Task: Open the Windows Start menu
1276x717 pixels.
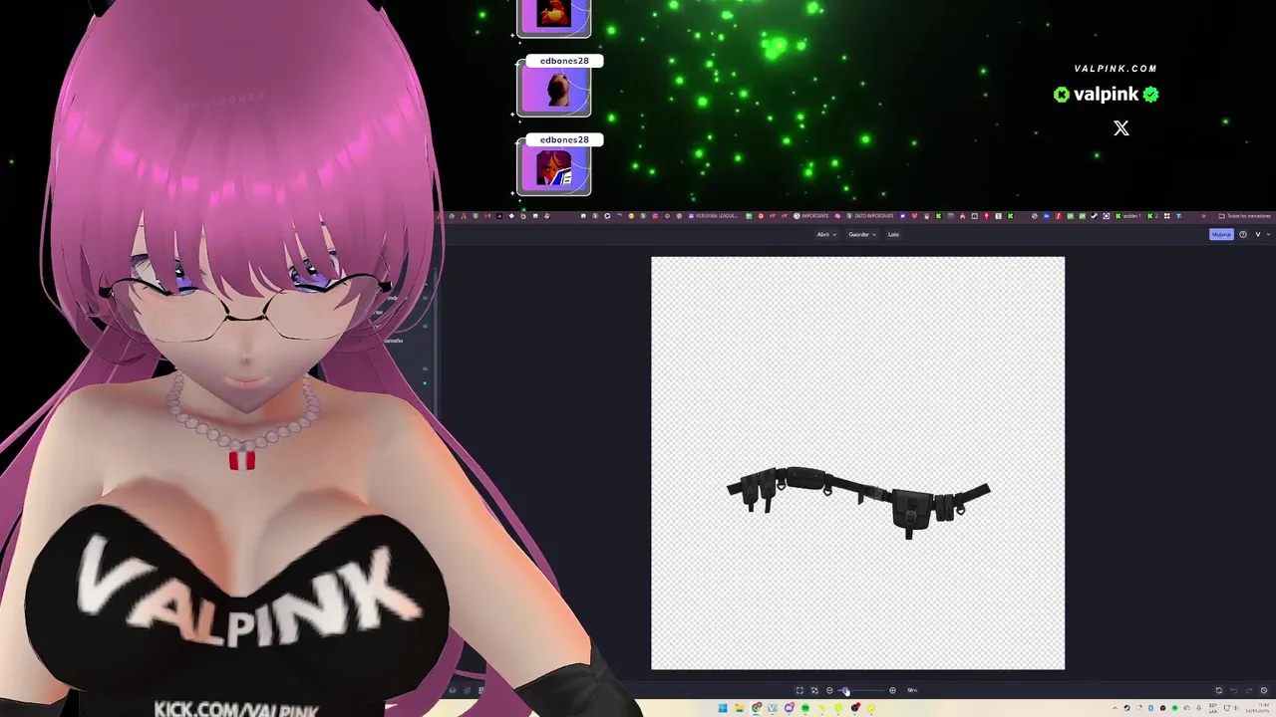Action: click(723, 708)
